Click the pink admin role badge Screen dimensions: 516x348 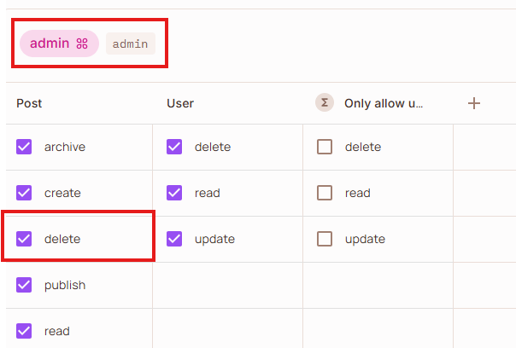click(59, 43)
